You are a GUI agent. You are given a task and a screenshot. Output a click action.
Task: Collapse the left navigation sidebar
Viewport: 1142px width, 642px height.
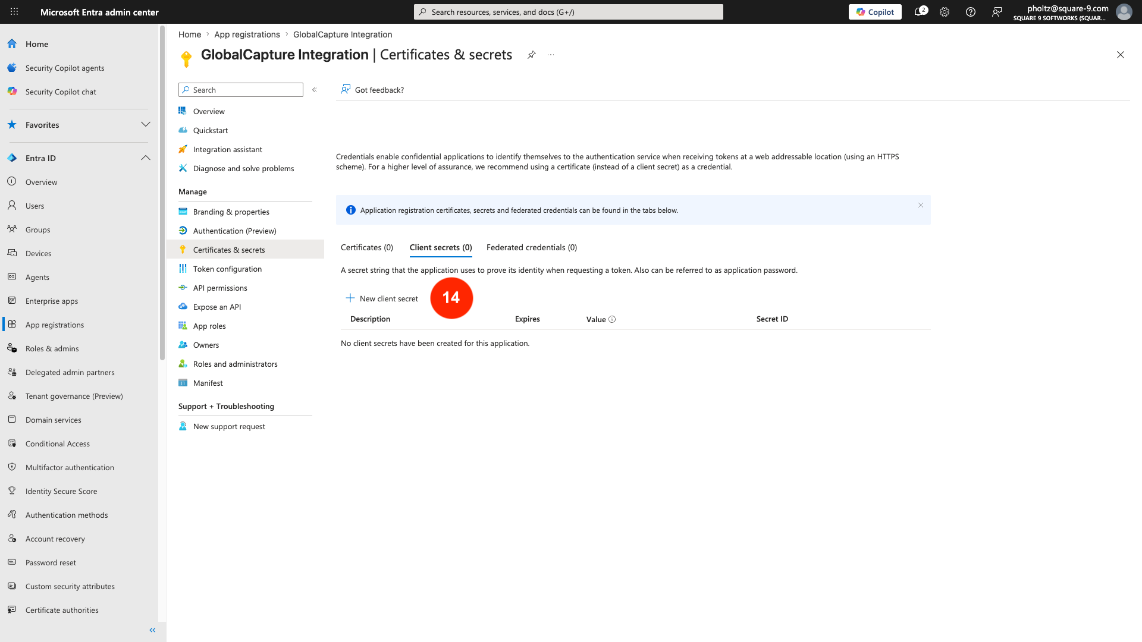click(152, 630)
